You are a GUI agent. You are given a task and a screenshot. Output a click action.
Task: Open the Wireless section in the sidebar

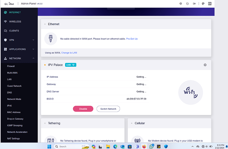click(15, 21)
